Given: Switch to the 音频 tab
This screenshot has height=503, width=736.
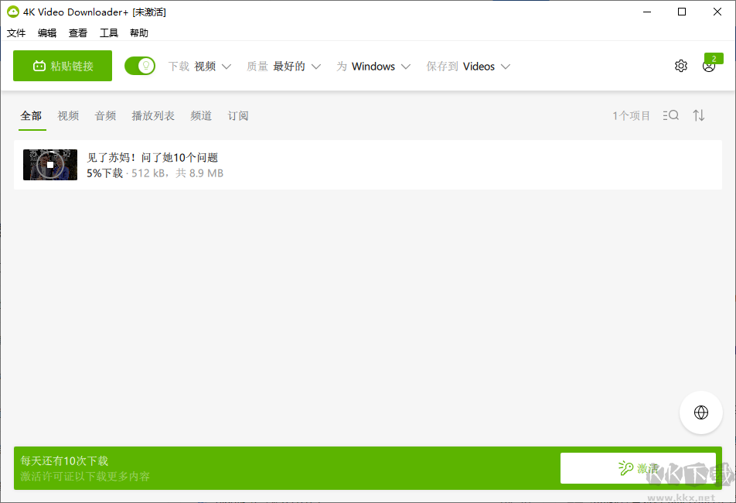Looking at the screenshot, I should (105, 115).
